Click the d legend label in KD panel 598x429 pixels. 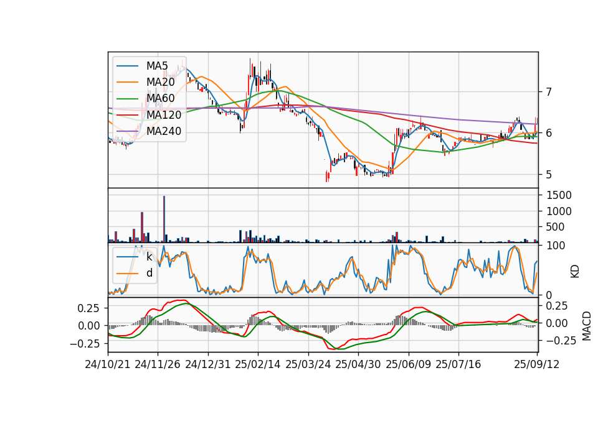point(149,273)
